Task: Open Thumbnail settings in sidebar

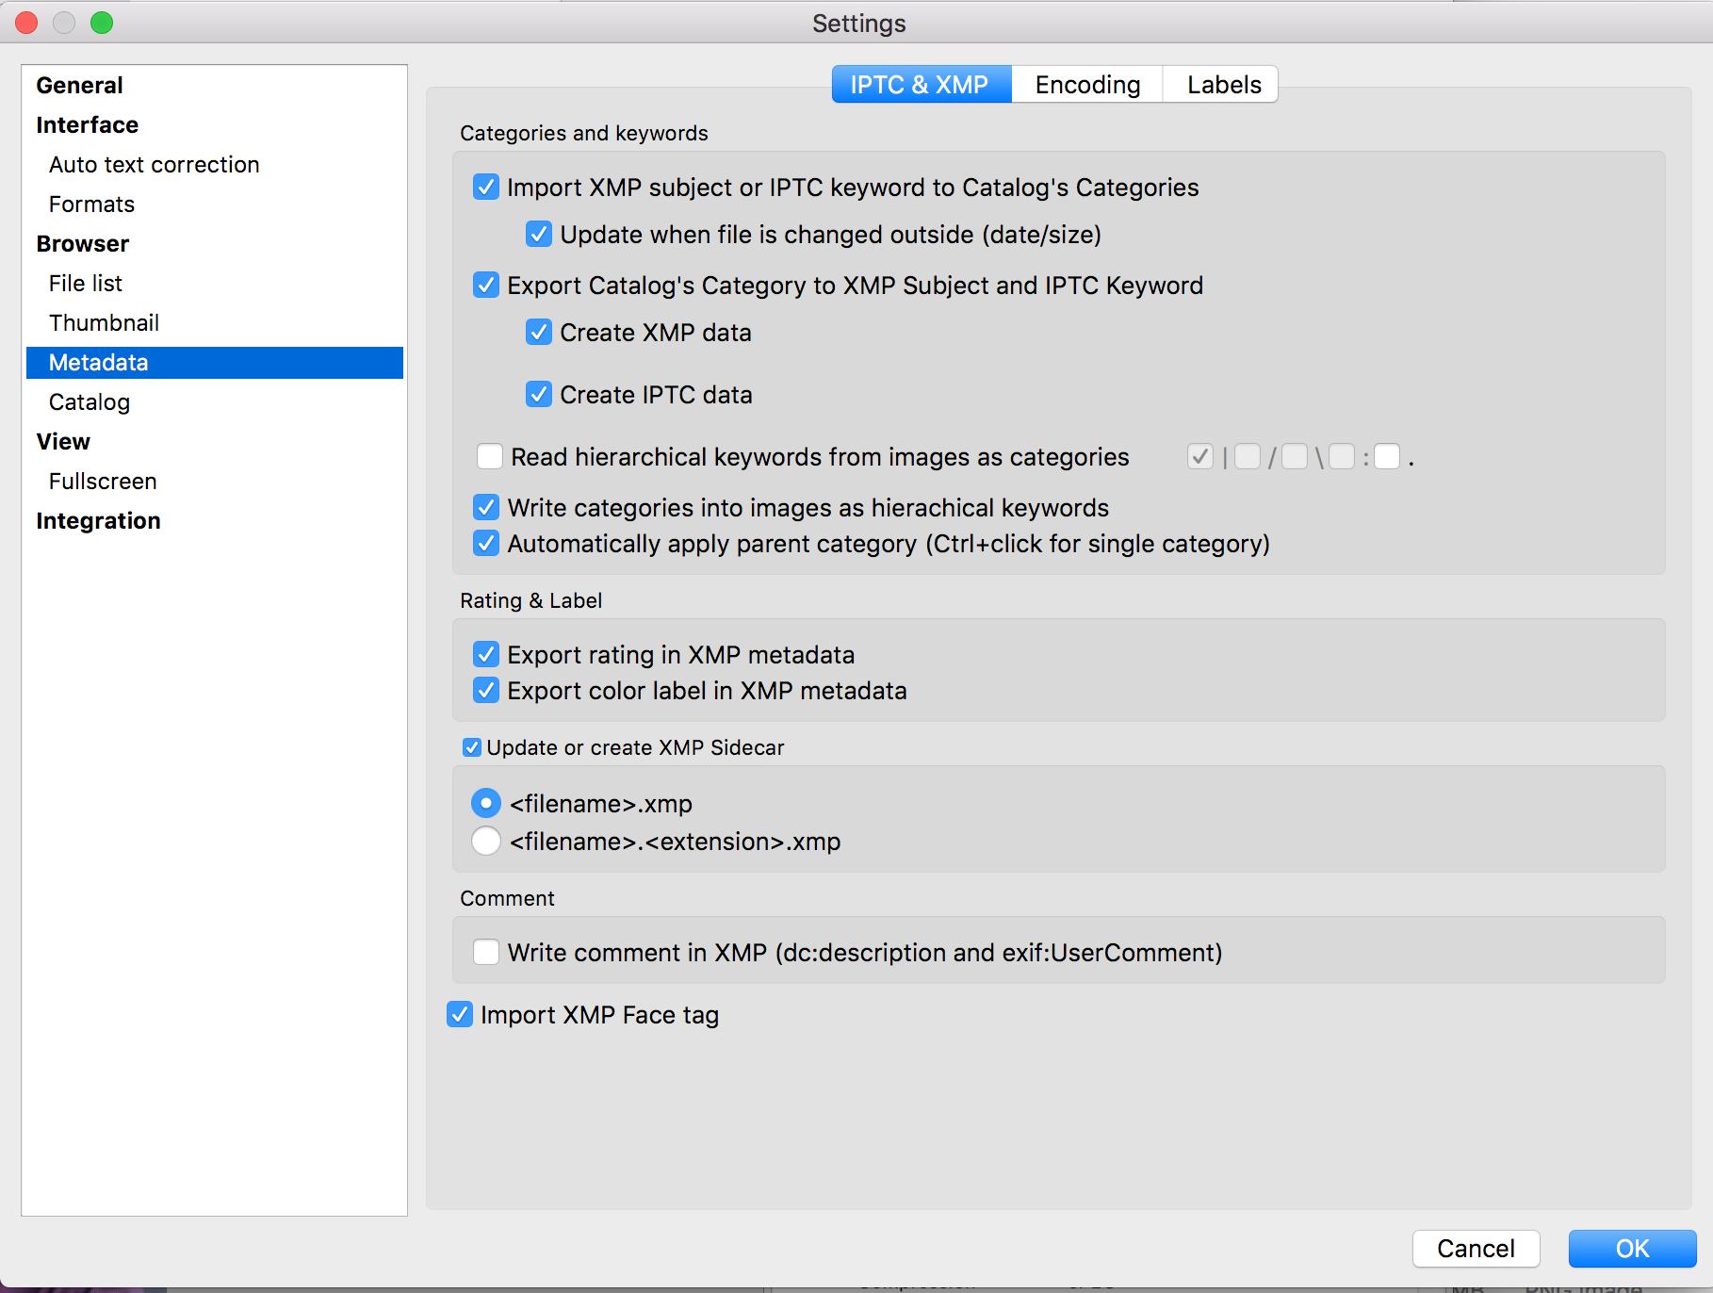Action: [104, 323]
